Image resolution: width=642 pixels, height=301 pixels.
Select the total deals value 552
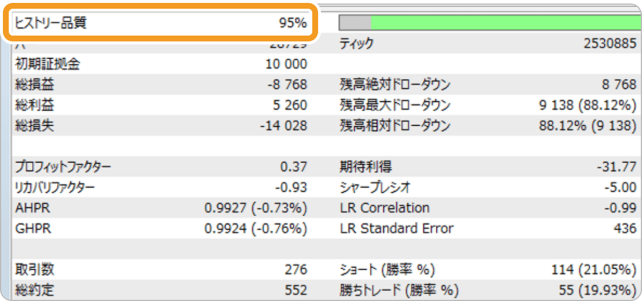click(296, 290)
